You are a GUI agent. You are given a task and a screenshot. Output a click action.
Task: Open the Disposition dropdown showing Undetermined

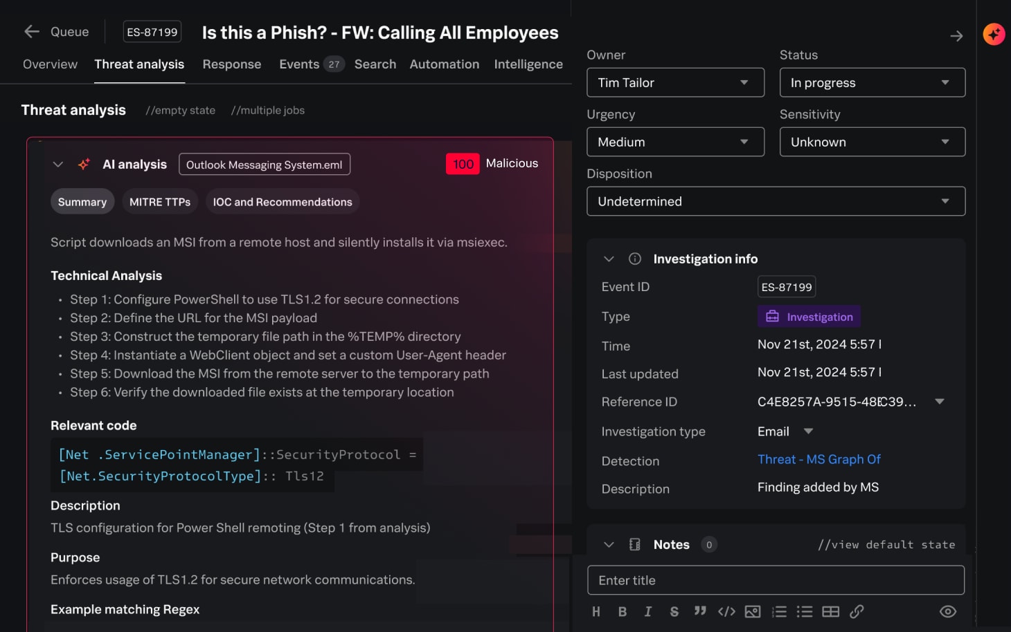pos(776,201)
